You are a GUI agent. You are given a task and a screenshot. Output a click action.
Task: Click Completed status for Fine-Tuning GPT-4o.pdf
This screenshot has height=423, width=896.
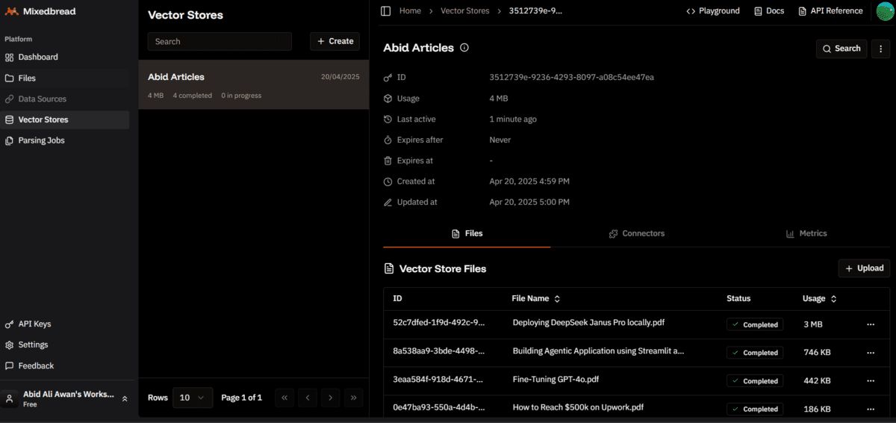755,380
